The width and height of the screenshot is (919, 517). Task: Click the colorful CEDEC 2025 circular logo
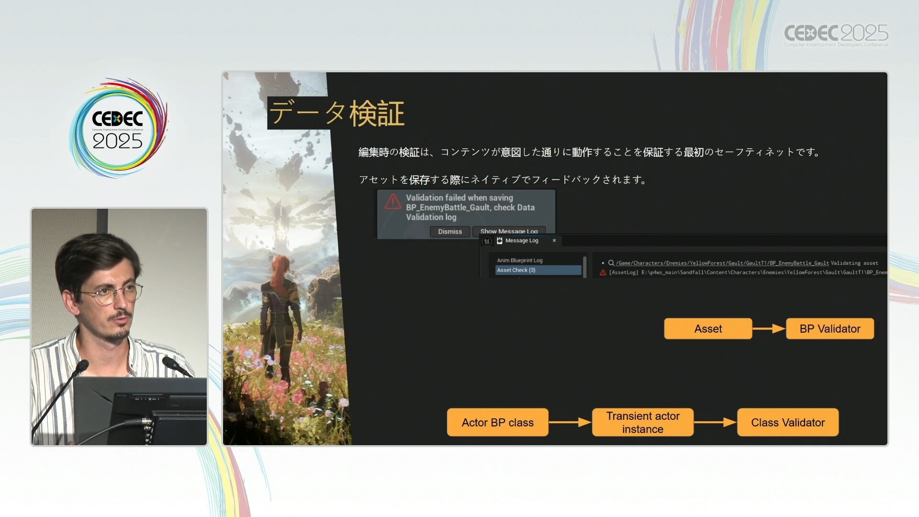(x=118, y=128)
